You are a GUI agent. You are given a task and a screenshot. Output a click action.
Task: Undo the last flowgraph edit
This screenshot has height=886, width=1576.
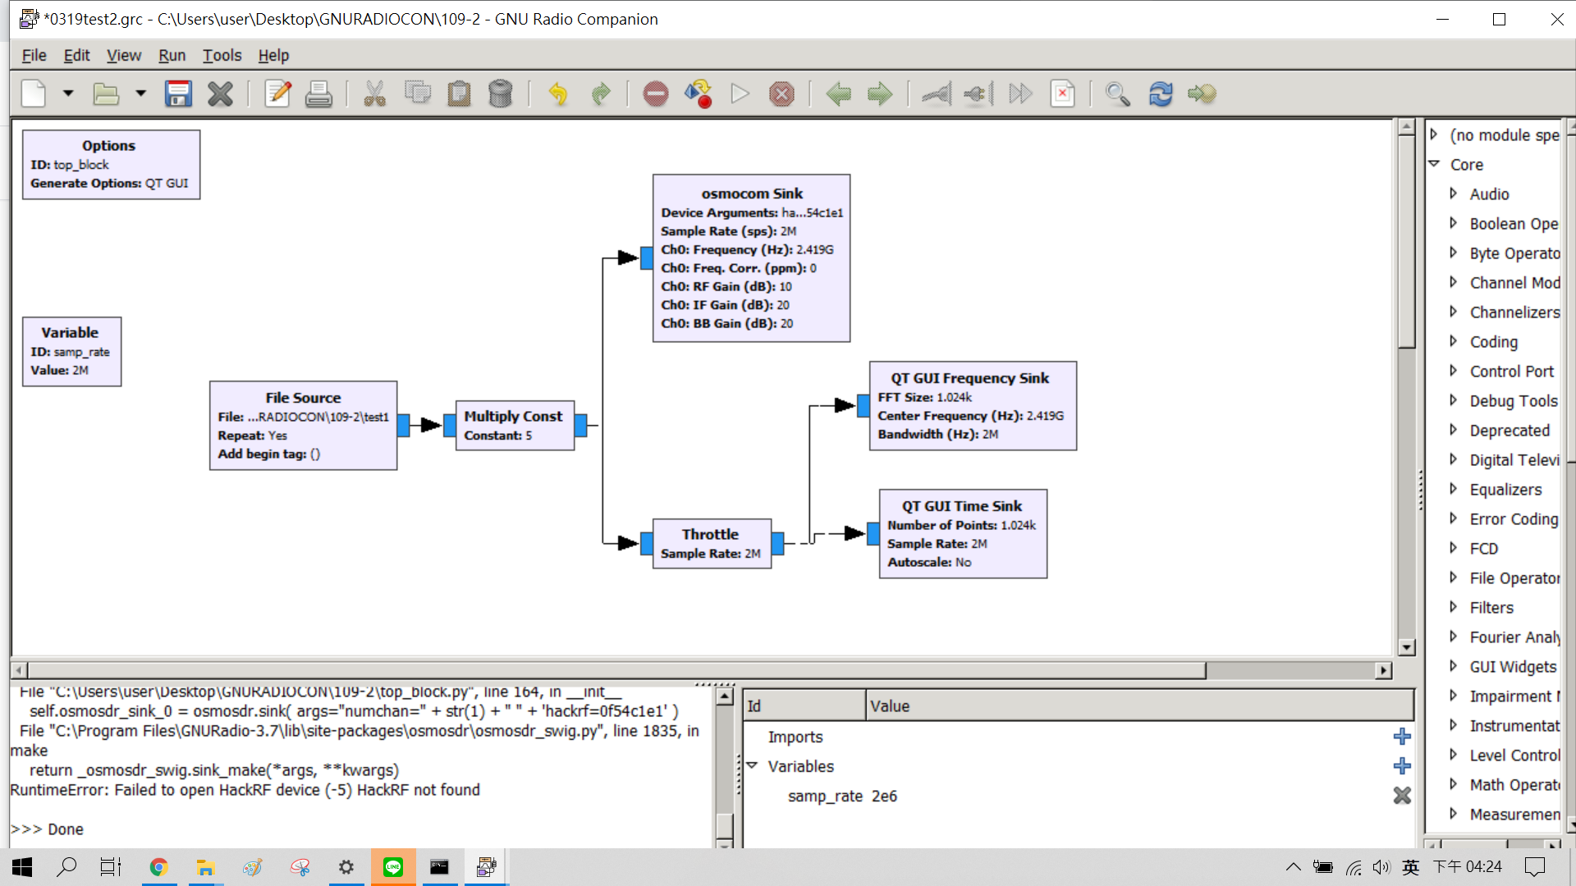coord(559,94)
